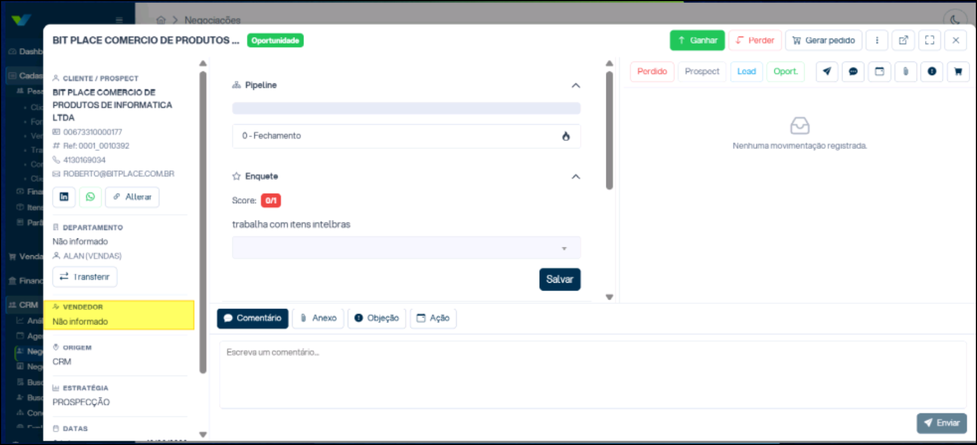Click the comment text field
The width and height of the screenshot is (977, 445).
pyautogui.click(x=593, y=375)
